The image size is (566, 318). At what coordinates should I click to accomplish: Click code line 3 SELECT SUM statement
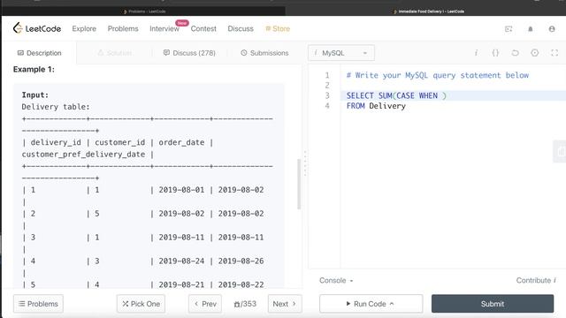coord(396,95)
